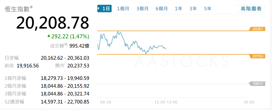Show the 6個月 chart range
This screenshot has height=110, width=272.
(x=162, y=9)
